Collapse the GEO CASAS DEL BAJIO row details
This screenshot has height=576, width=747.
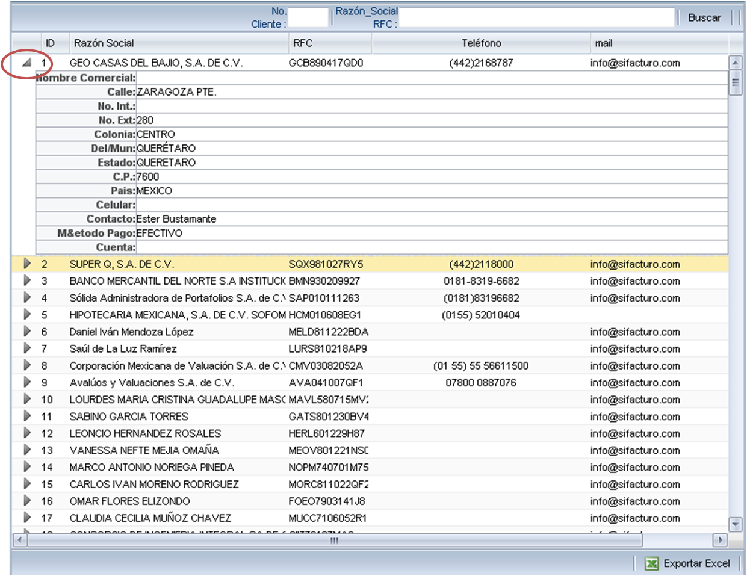pos(26,62)
